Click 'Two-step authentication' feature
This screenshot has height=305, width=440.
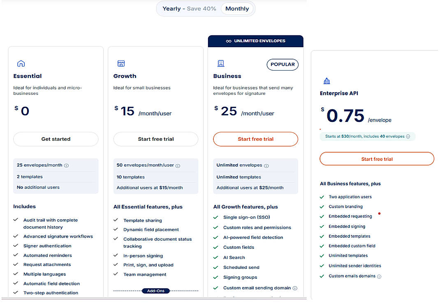pos(51,293)
